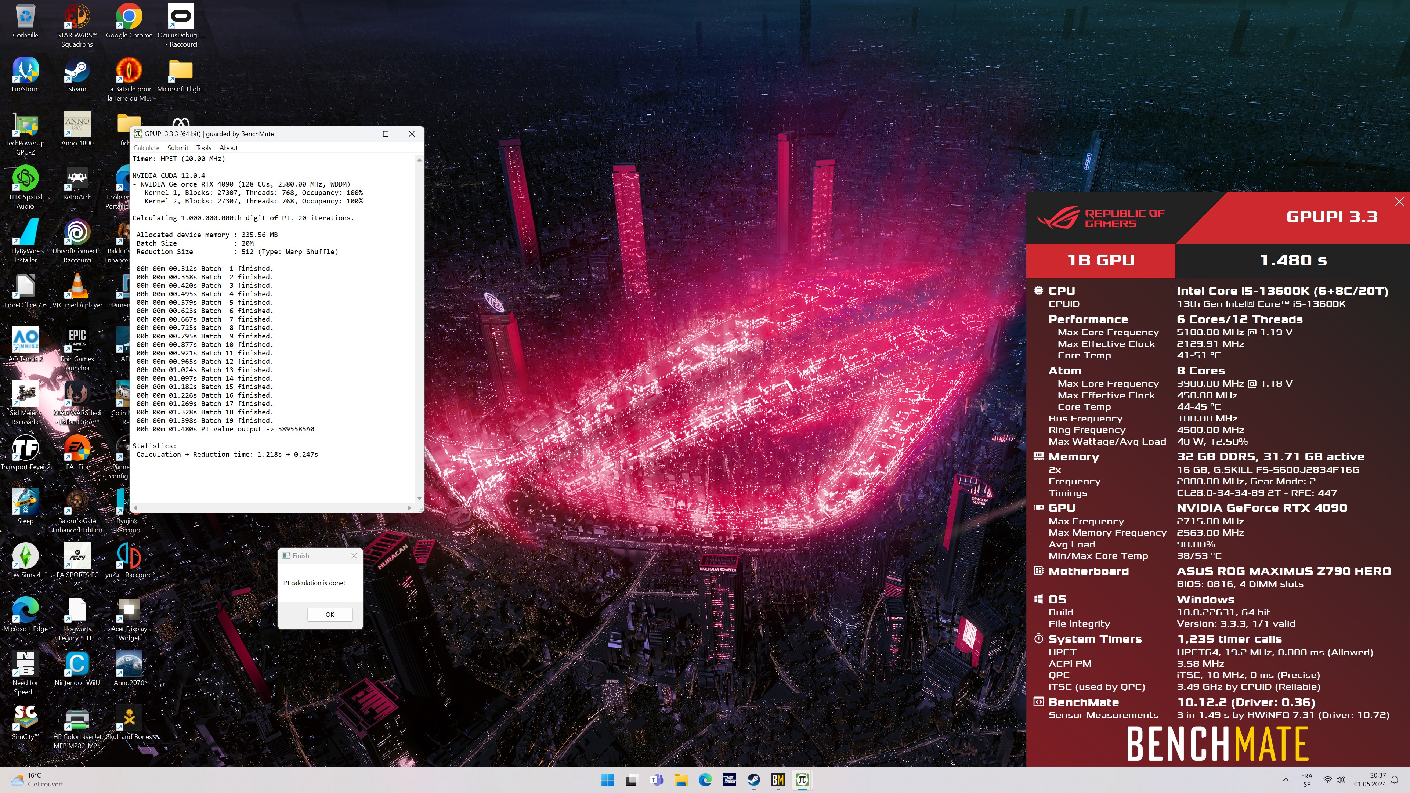
Task: Click the 1.480 s score in BenchMate
Action: pos(1293,261)
